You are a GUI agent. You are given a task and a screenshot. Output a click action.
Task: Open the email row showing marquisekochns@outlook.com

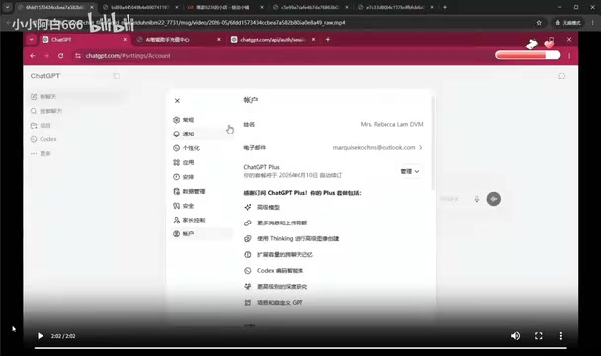click(333, 147)
